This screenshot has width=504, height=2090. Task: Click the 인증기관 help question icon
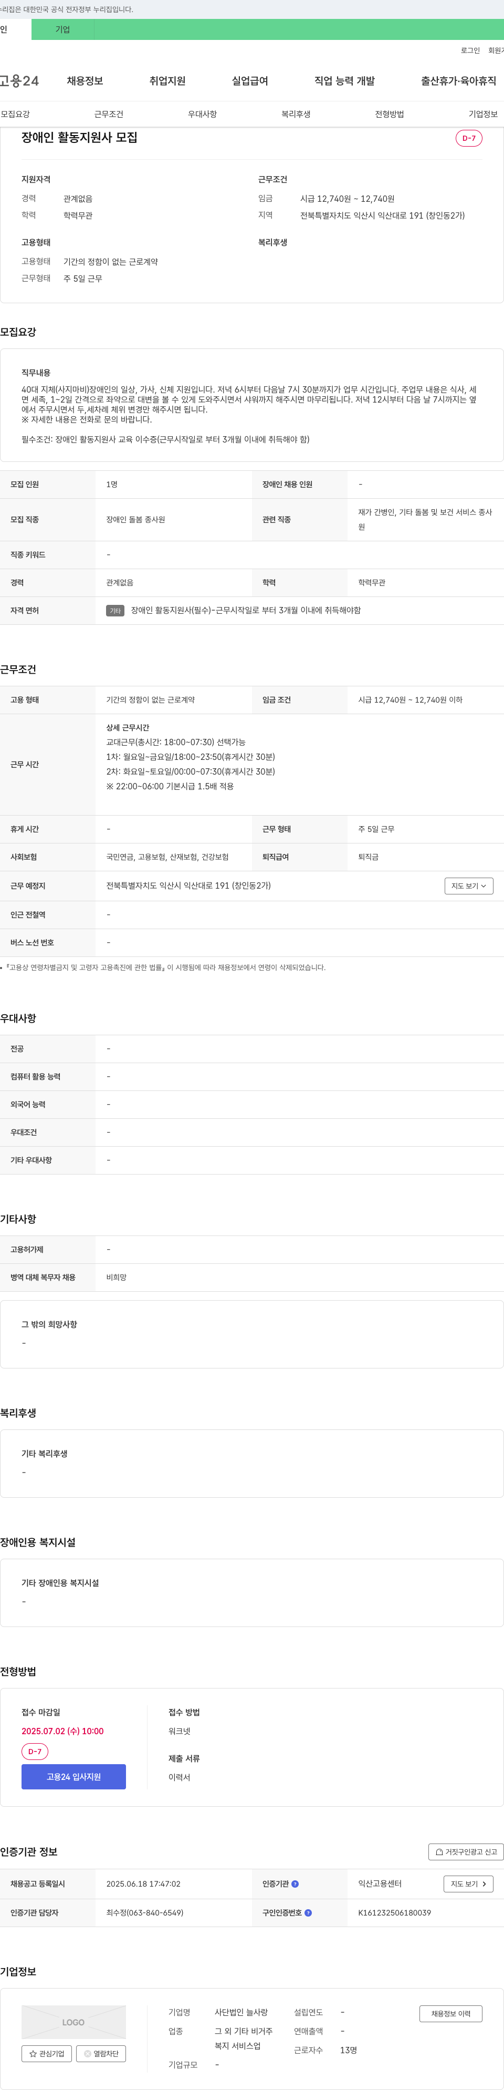295,1884
